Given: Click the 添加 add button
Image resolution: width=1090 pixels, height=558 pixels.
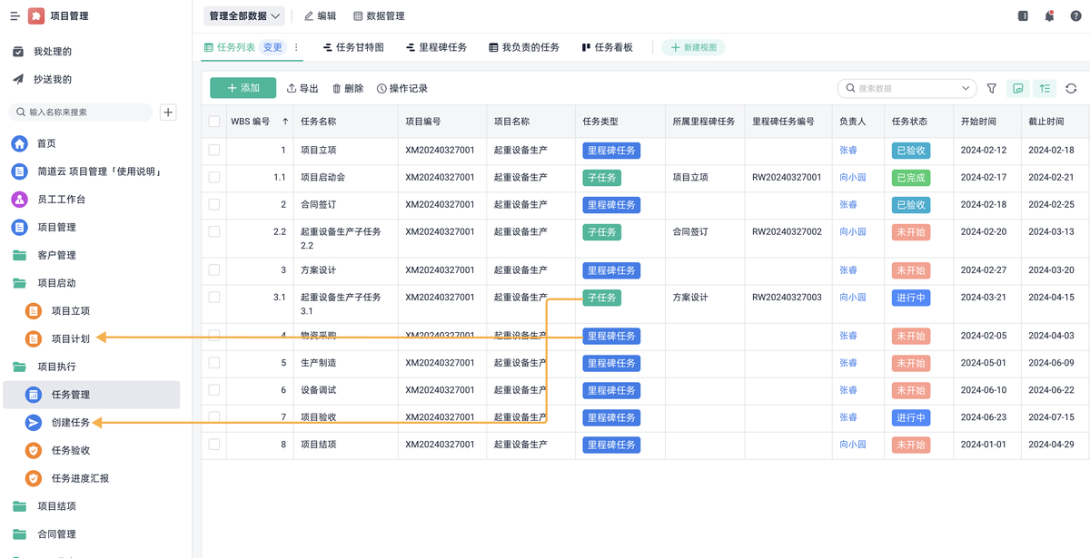Looking at the screenshot, I should pos(243,88).
